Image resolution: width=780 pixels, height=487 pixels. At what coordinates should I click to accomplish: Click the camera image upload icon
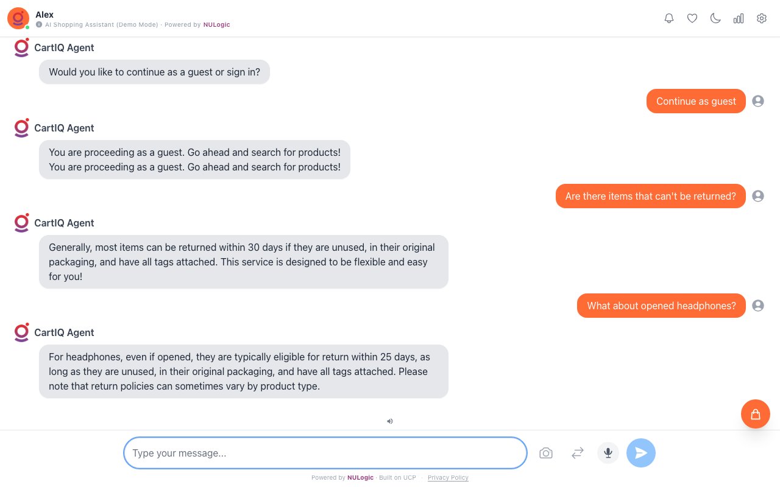pos(546,453)
